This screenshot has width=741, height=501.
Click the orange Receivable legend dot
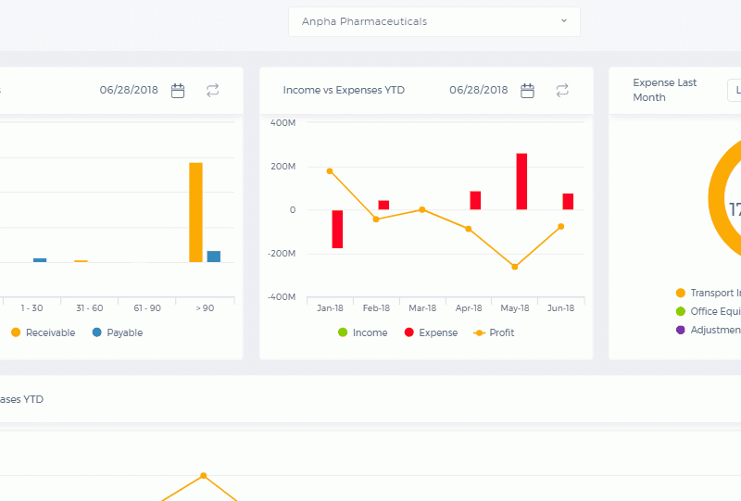(x=16, y=332)
